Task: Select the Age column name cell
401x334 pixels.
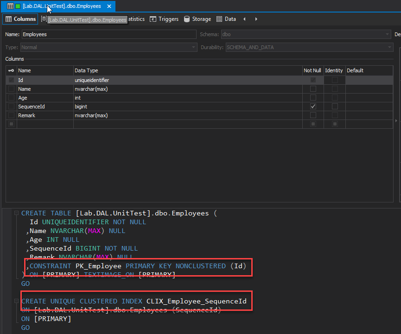Action: tap(45, 98)
